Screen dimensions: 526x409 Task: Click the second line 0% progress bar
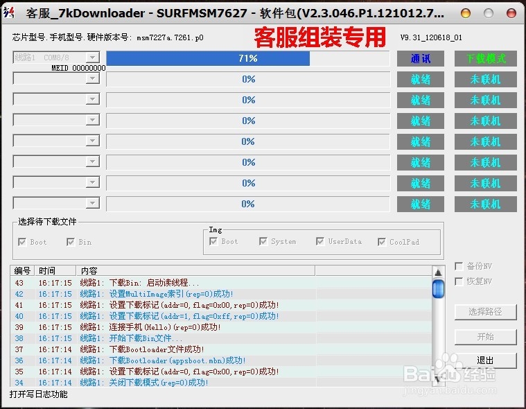coord(248,79)
